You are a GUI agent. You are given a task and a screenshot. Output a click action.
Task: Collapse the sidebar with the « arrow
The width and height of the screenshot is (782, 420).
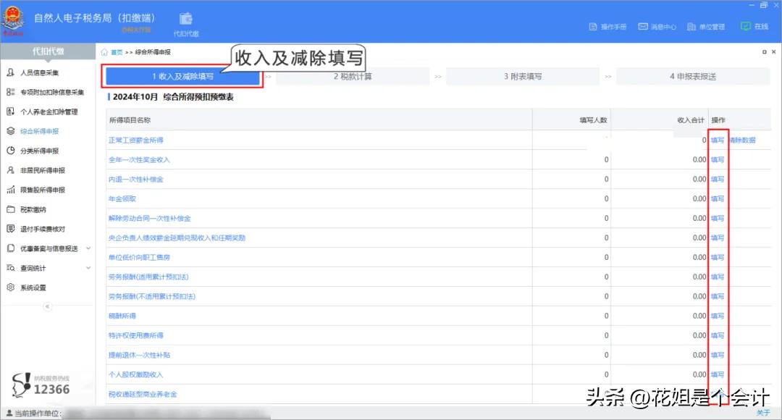[x=47, y=306]
